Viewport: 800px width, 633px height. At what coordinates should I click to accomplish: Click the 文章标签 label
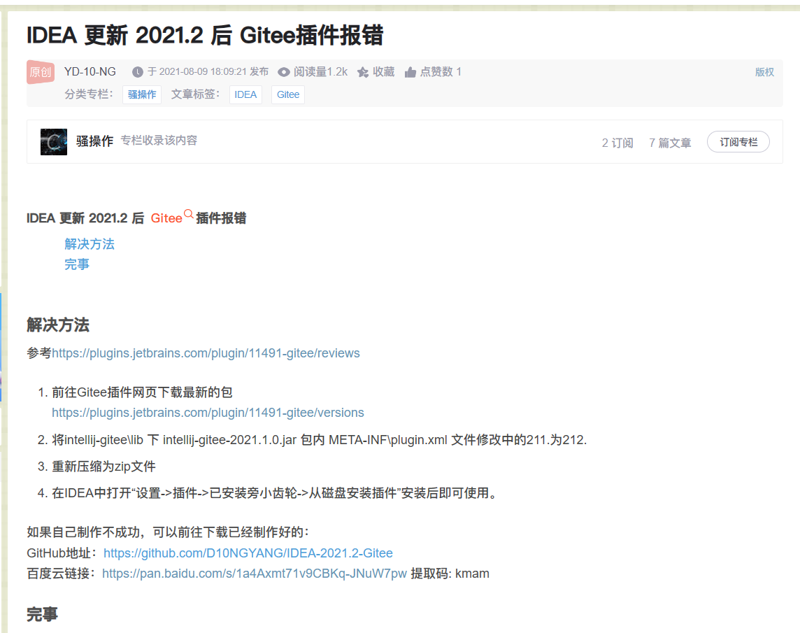tap(195, 94)
